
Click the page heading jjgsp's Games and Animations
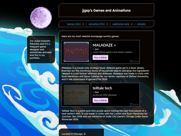106,10
